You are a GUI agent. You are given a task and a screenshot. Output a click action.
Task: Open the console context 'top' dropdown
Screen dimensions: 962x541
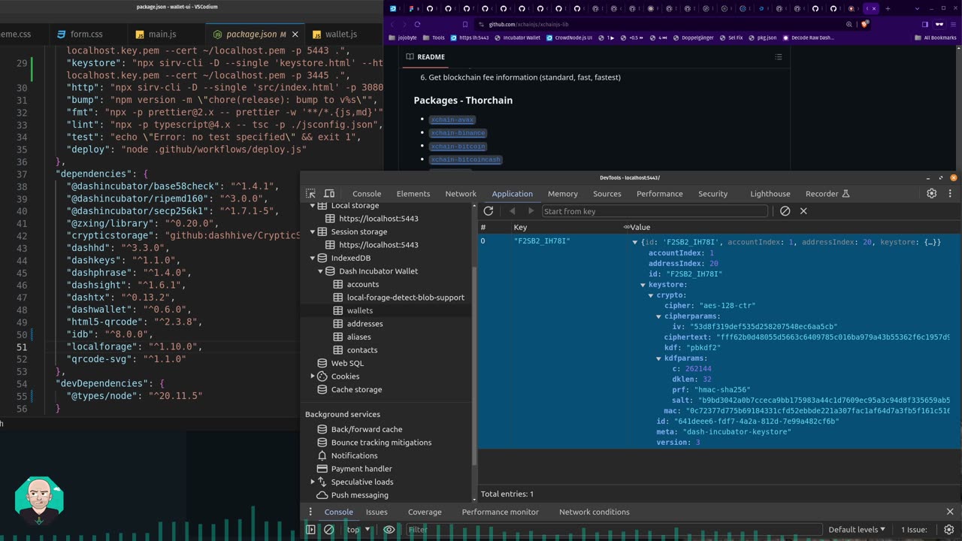click(x=358, y=530)
